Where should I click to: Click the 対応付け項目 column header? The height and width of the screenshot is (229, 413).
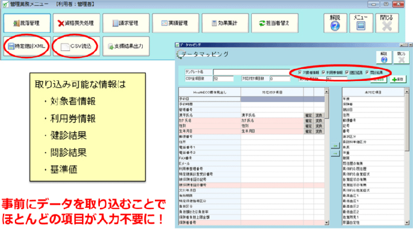click(x=272, y=92)
